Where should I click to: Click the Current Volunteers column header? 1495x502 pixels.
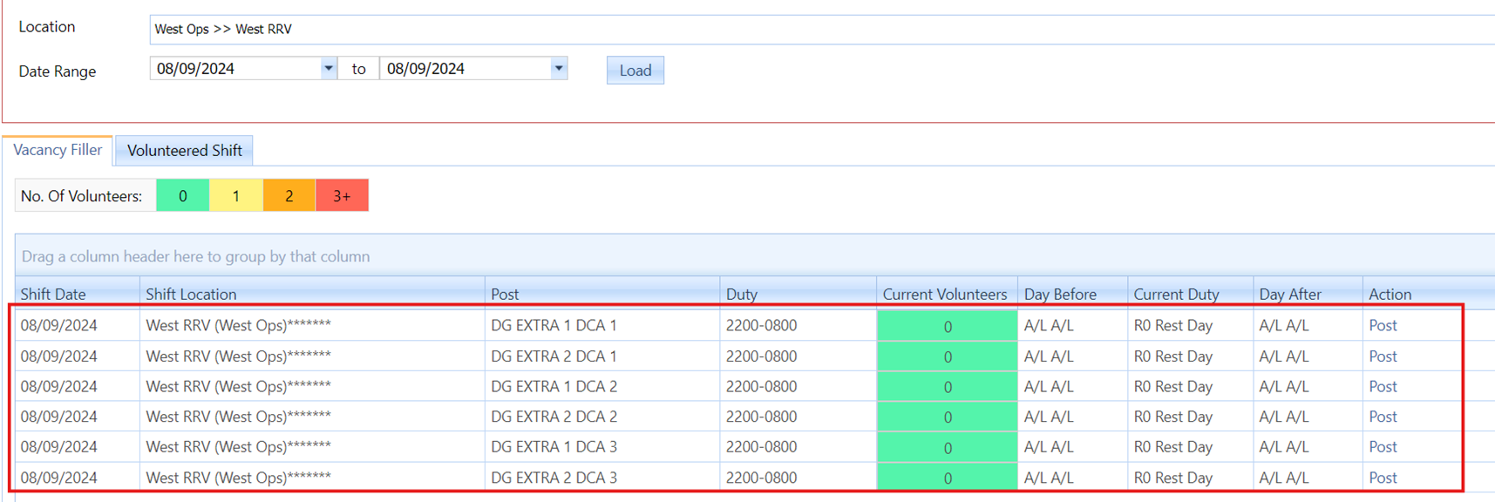[944, 295]
